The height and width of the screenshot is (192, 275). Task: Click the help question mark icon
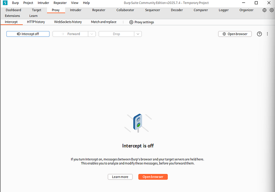coord(259,34)
